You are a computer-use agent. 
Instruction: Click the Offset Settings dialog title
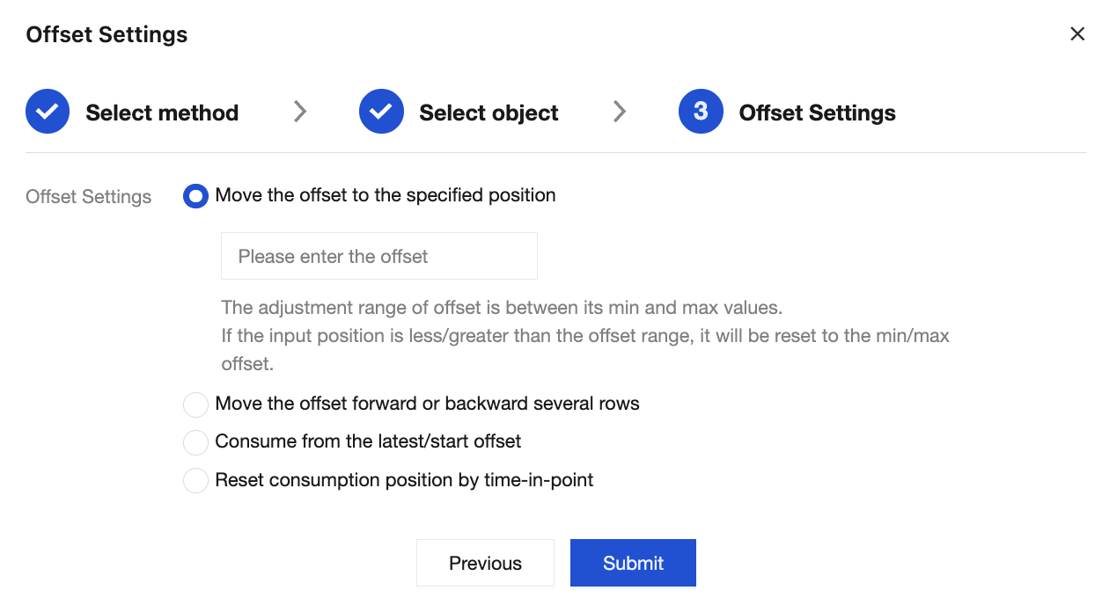[x=107, y=35]
